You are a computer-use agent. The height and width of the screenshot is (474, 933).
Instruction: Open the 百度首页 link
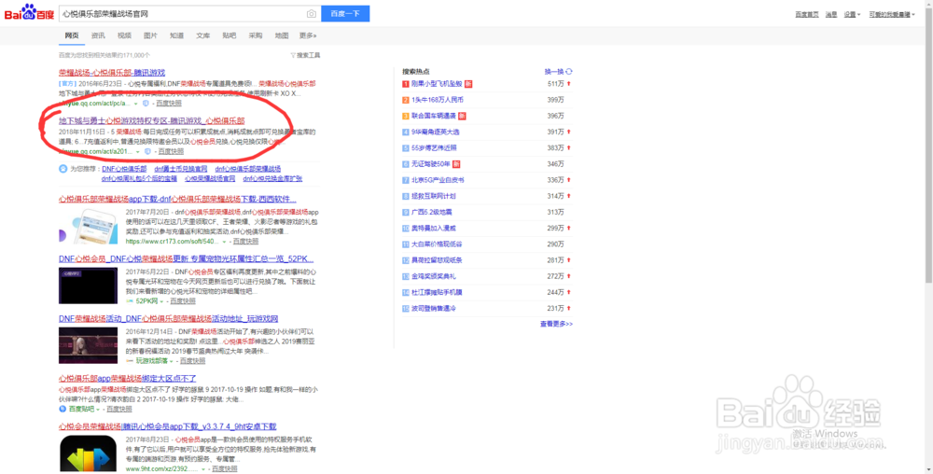coord(807,14)
